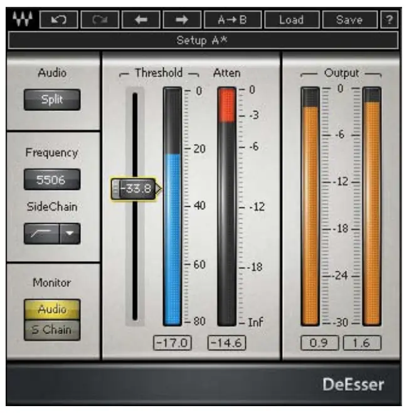This screenshot has height=413, width=409.
Task: Click the right Output meter bar
Action: 372,207
